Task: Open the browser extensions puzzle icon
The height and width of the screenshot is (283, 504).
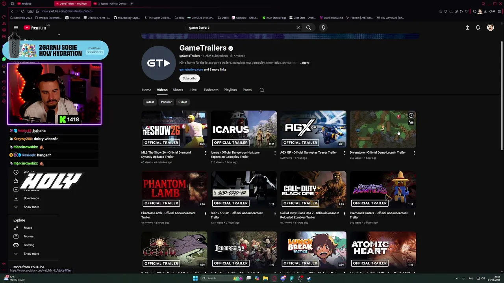Action: pyautogui.click(x=474, y=11)
